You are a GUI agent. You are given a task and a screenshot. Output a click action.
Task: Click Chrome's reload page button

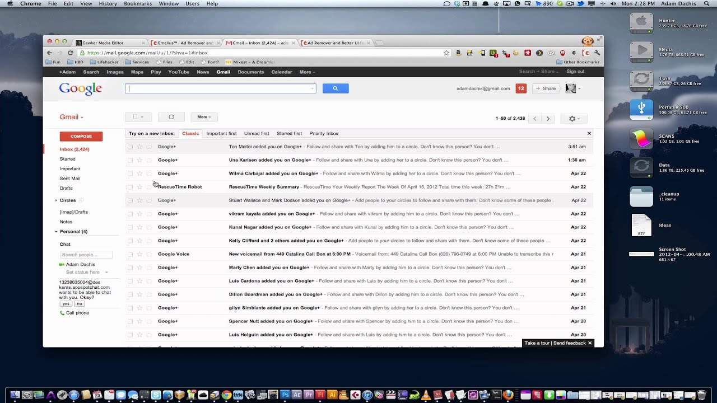click(71, 53)
